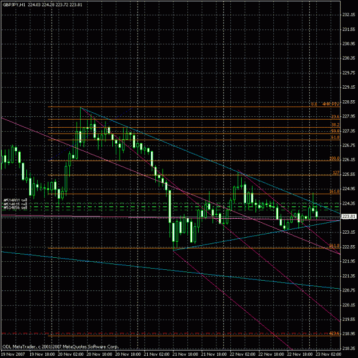Image resolution: width=358 pixels, height=358 pixels.
Task: Click the 227.95 price axis label
Action: [x=349, y=116]
